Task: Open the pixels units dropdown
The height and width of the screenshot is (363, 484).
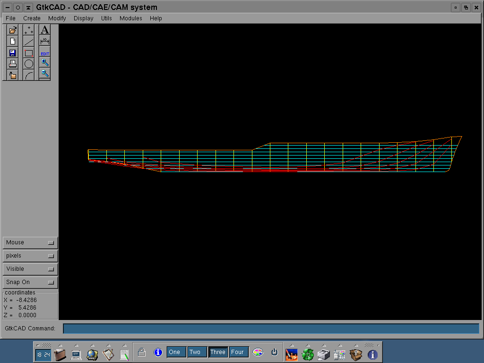Action: 30,256
